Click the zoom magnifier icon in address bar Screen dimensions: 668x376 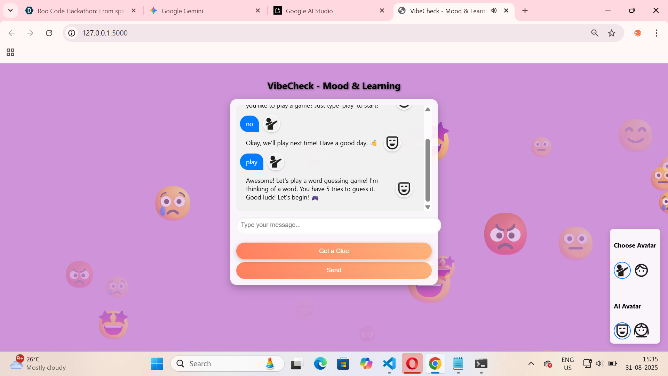point(595,33)
